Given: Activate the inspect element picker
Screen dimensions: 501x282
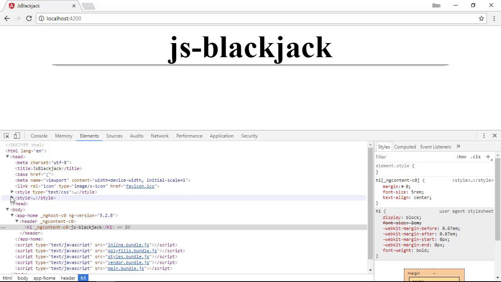Looking at the screenshot, I should click(7, 136).
